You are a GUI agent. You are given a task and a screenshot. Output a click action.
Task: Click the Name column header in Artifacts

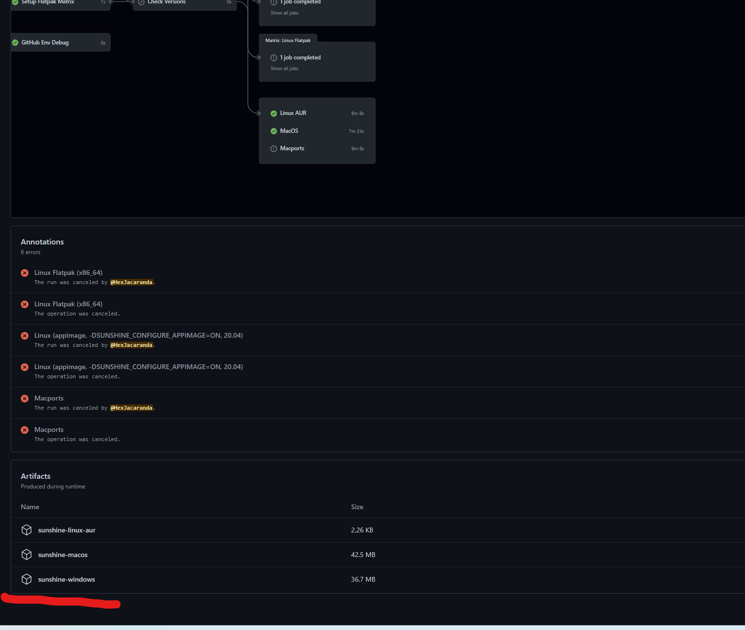30,507
